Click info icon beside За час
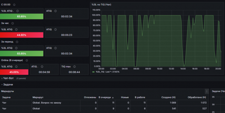225x113 pixels. pyautogui.click(x=13, y=23)
